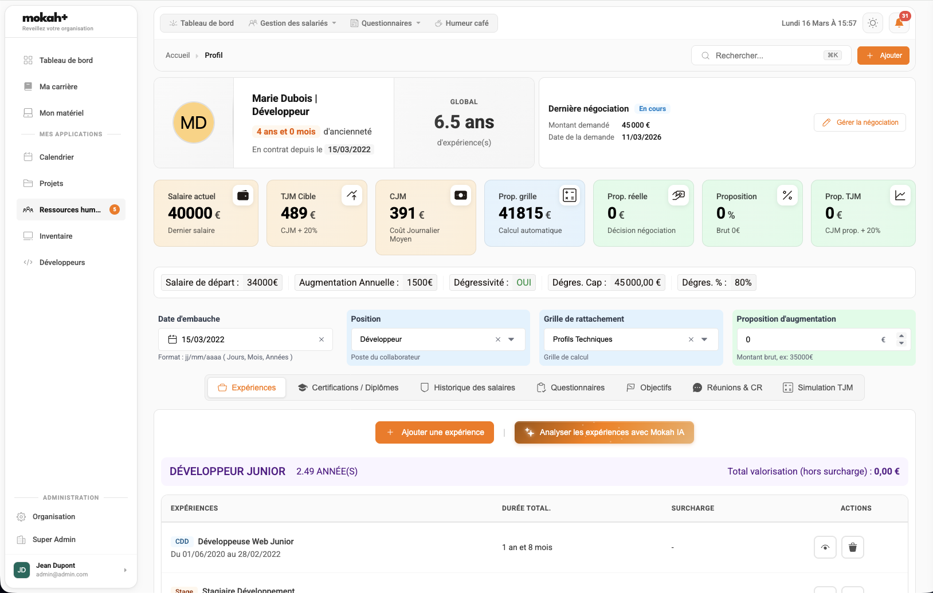Open Projets in the sidebar
The image size is (933, 593).
click(x=71, y=183)
